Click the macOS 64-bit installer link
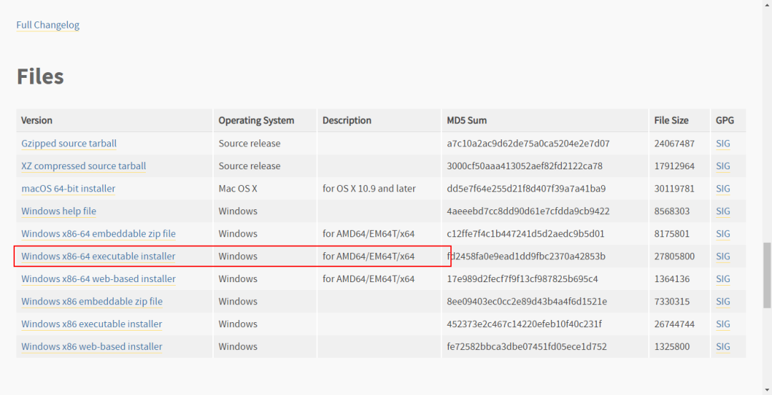This screenshot has width=772, height=395. click(x=68, y=189)
